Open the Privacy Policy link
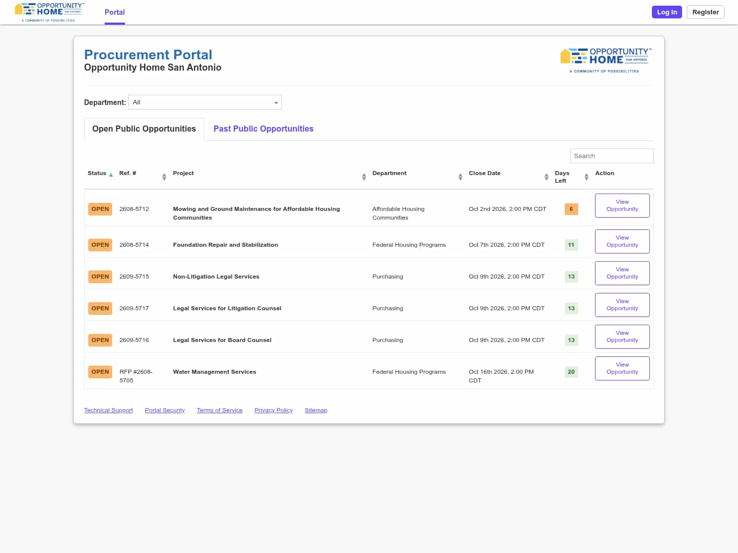The image size is (738, 553). point(274,410)
